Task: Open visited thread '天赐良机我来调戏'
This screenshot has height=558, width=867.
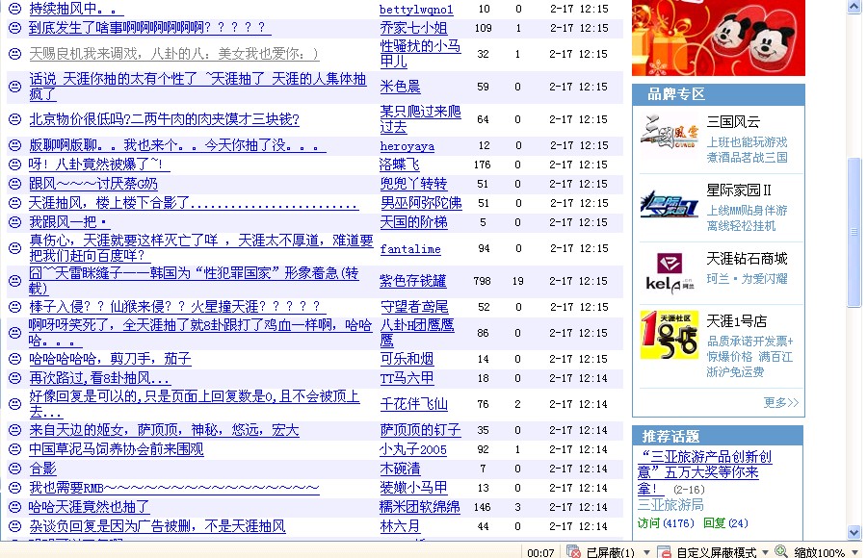Action: click(x=173, y=54)
